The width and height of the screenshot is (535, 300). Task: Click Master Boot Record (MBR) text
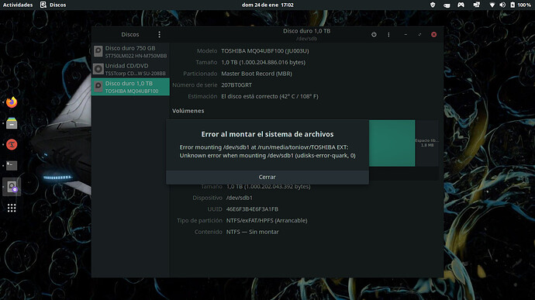tap(257, 74)
